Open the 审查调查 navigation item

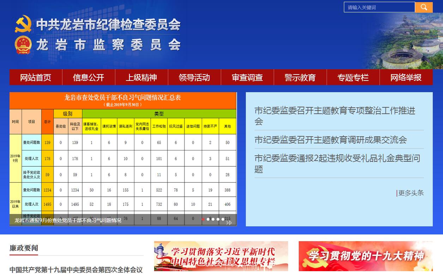(247, 77)
